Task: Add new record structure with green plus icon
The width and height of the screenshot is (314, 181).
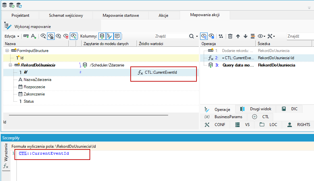Action: click(x=26, y=36)
